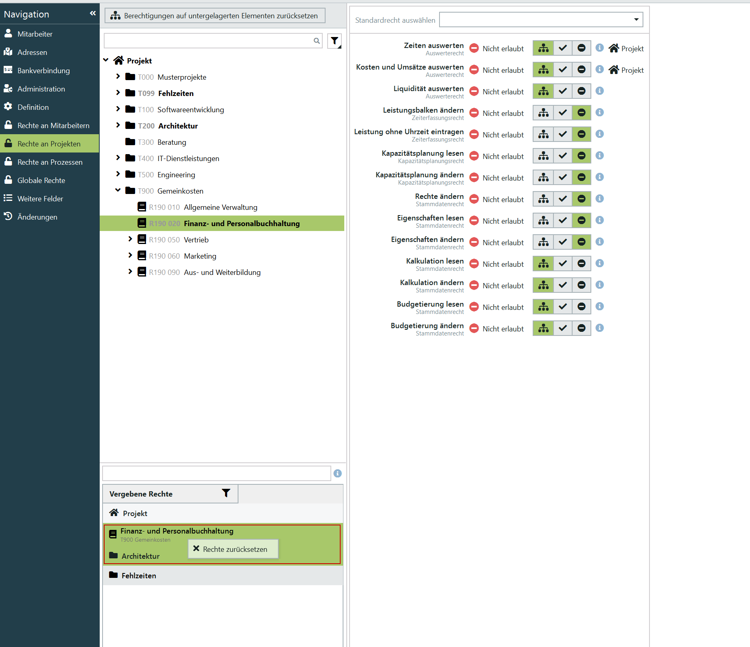Click Berechtigungen auf untergelagerten Elementen zurücksetzen button
Image resolution: width=750 pixels, height=647 pixels.
pyautogui.click(x=215, y=15)
